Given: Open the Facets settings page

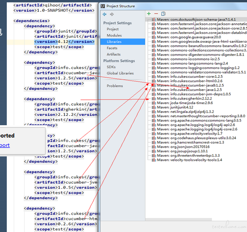Looking at the screenshot, I should (x=112, y=48).
